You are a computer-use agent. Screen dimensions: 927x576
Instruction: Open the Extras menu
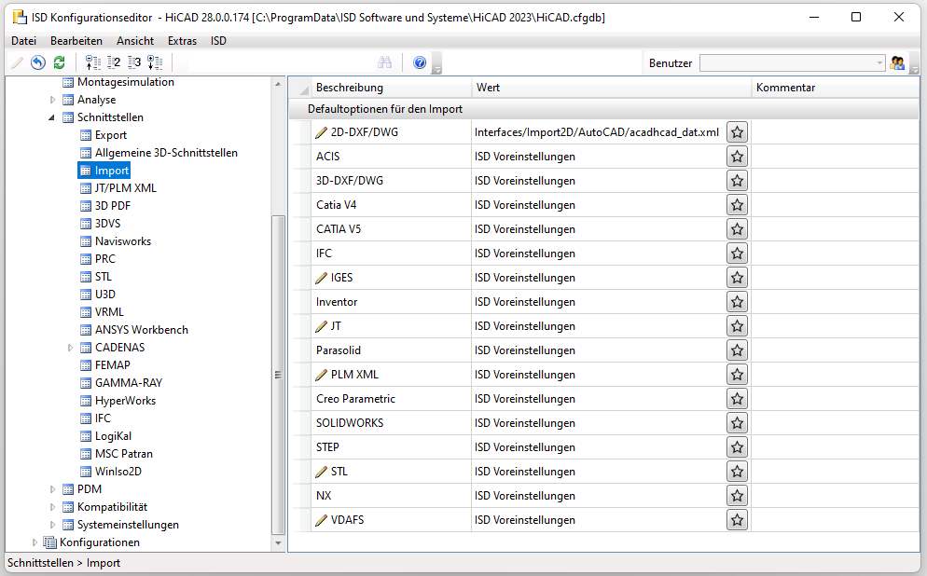tap(182, 41)
